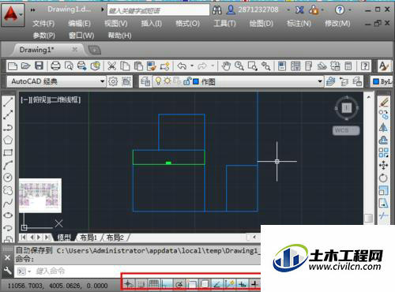The image size is (395, 292).
Task: Select the Circle drawing tool
Action: (x=8, y=178)
